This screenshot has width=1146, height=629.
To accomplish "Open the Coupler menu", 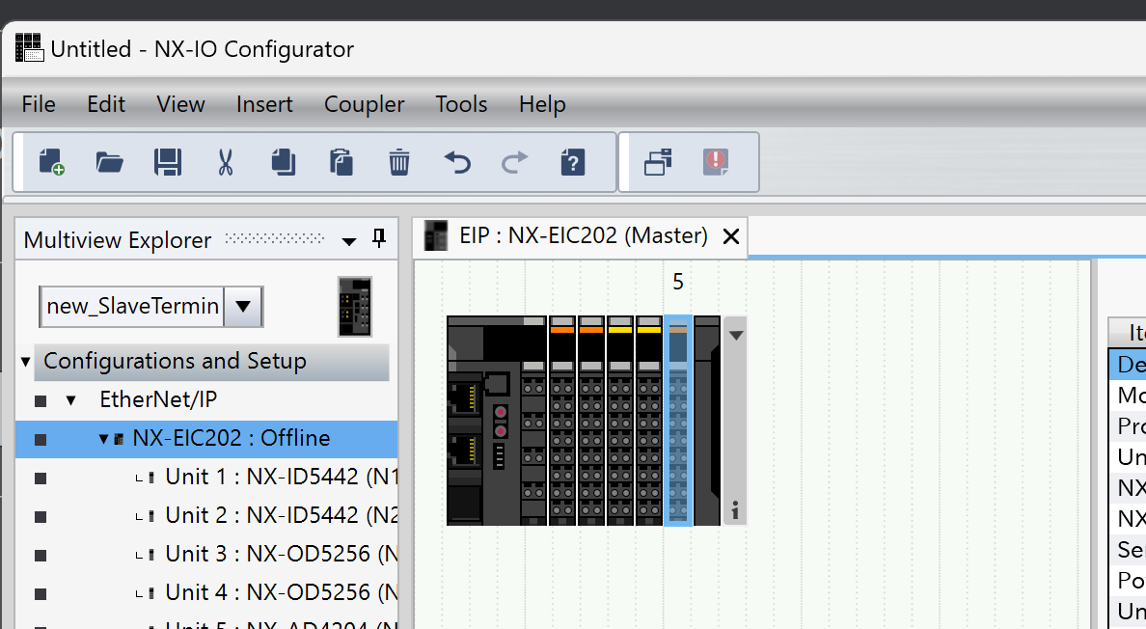I will tap(364, 104).
